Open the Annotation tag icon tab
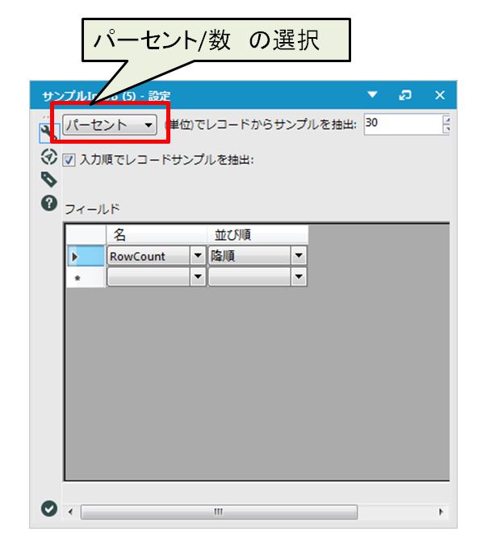Screen dimensions: 494x540 (x=48, y=179)
